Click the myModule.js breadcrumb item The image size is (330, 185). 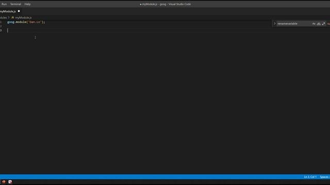23,17
